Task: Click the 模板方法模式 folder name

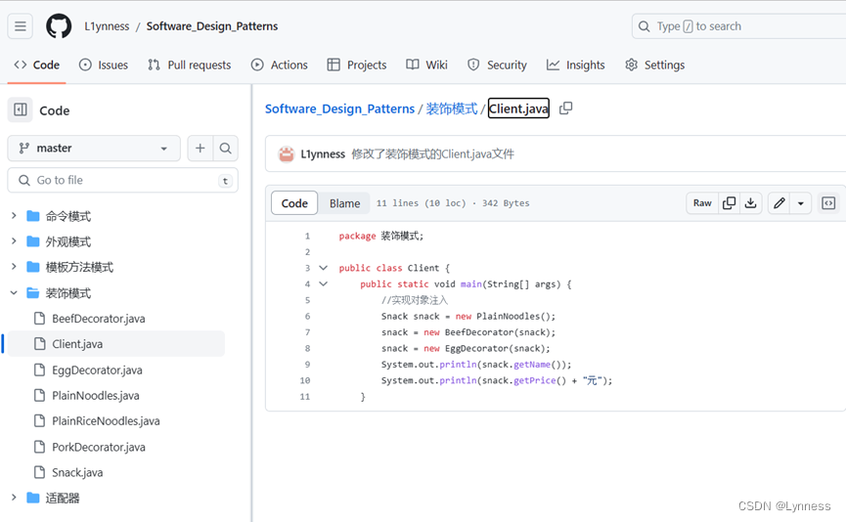Action: 79,267
